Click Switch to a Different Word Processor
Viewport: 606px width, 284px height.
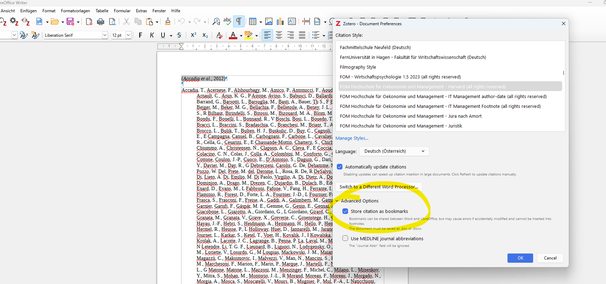tap(379, 187)
